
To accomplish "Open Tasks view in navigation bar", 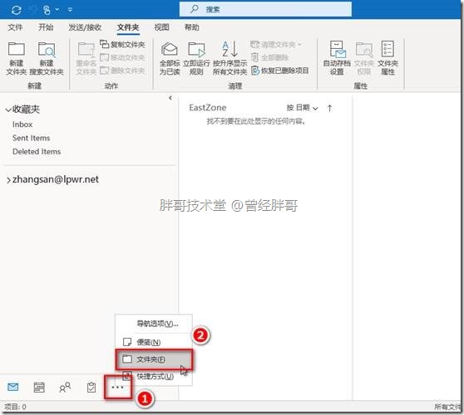I will click(91, 387).
